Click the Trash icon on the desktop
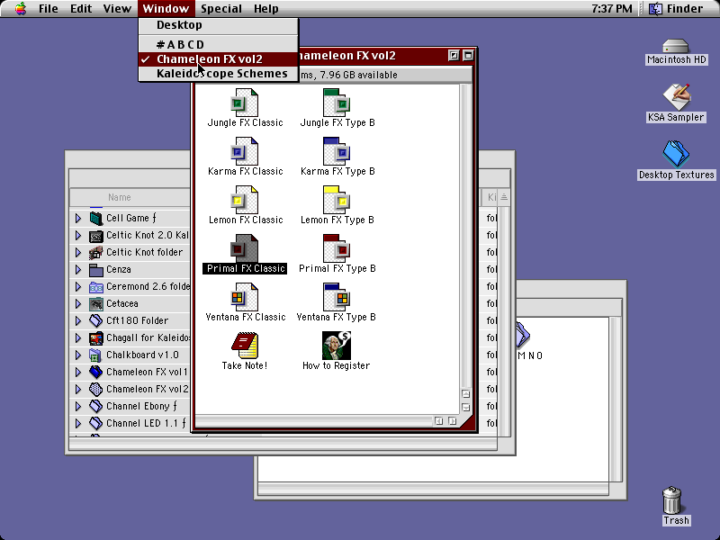 coord(671,500)
